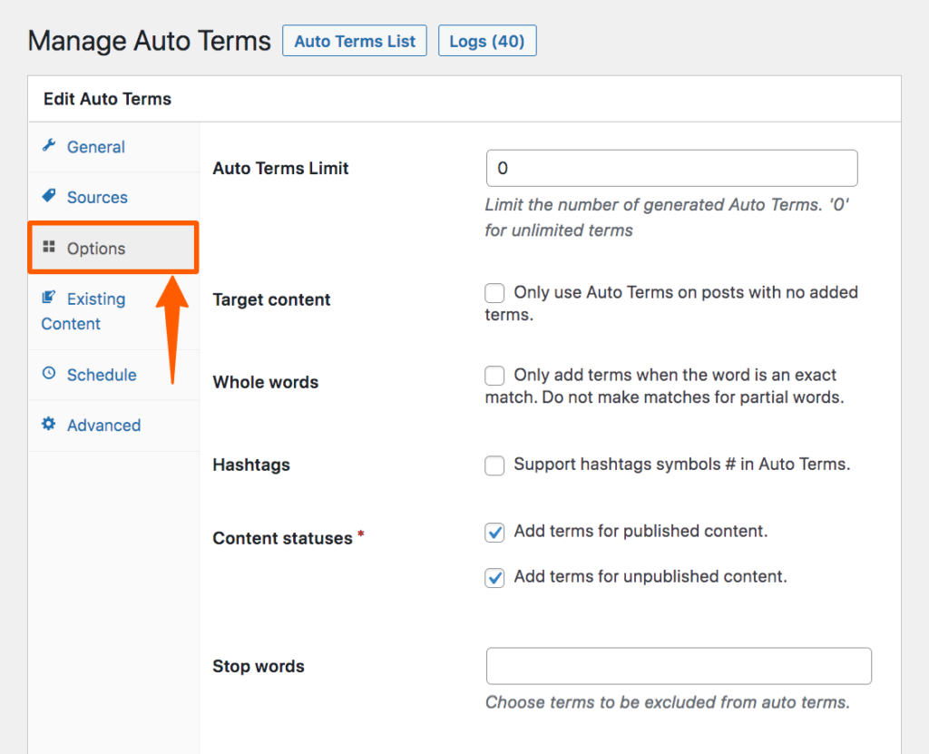The width and height of the screenshot is (929, 754).
Task: Click the edit icon beside Existing Content
Action: pos(49,297)
